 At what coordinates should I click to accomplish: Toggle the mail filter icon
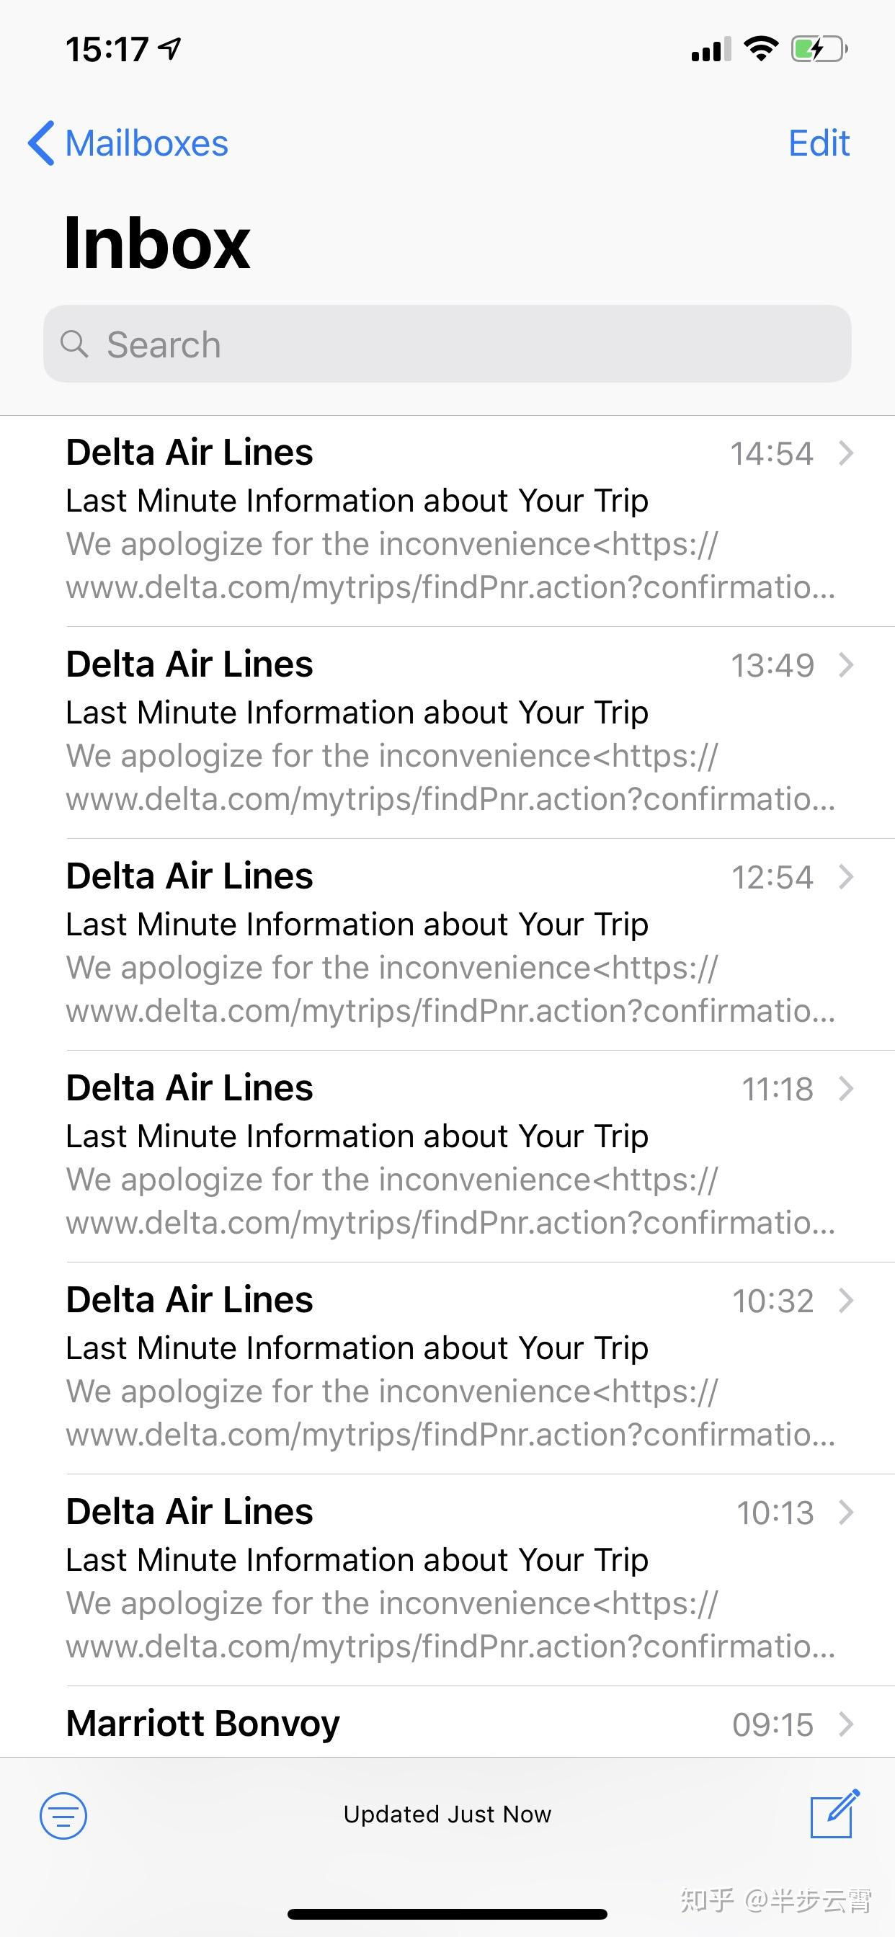click(63, 1815)
